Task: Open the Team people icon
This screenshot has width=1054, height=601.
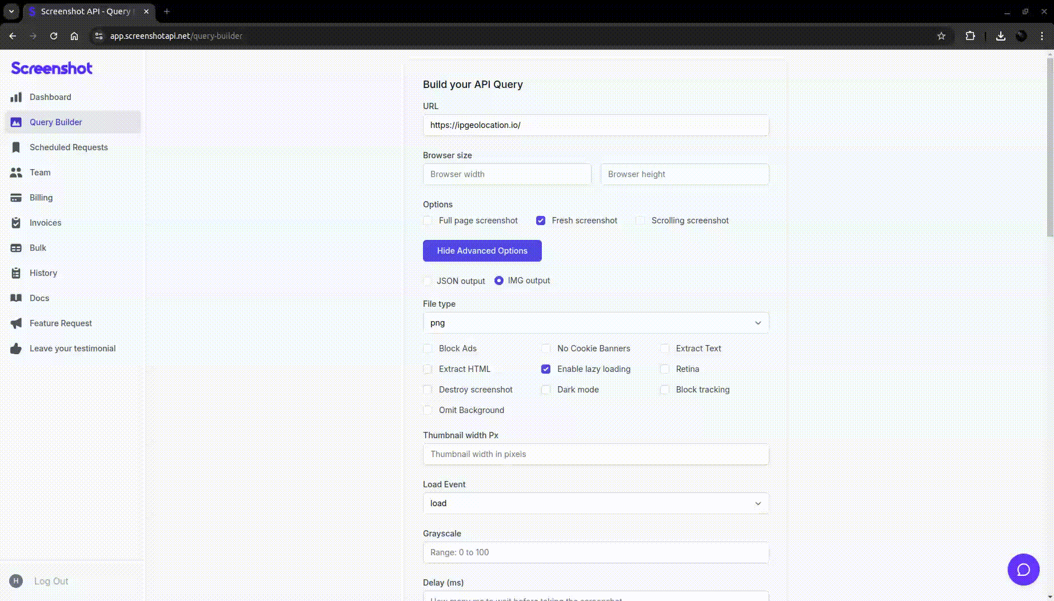Action: pos(16,173)
